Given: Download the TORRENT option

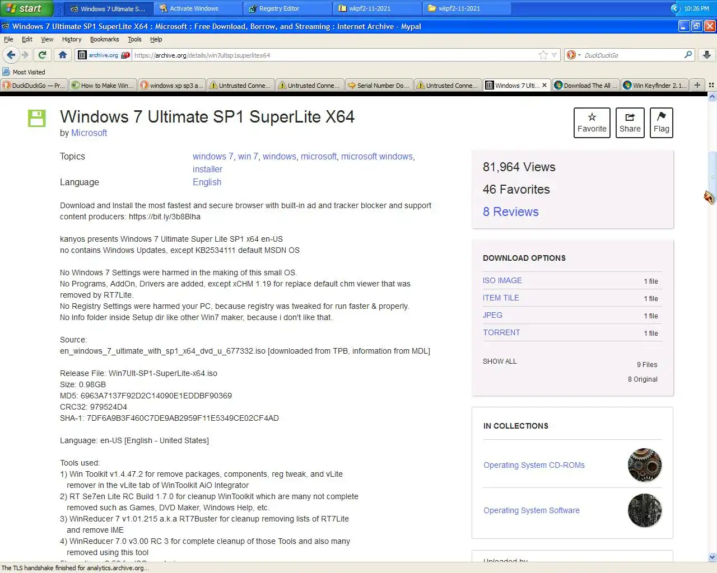Looking at the screenshot, I should click(x=501, y=332).
